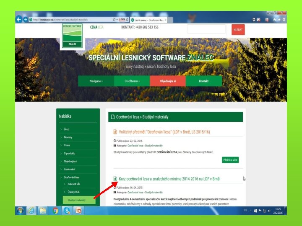Click the Home icon in browser toolbar
The image size is (302, 226).
(274, 20)
